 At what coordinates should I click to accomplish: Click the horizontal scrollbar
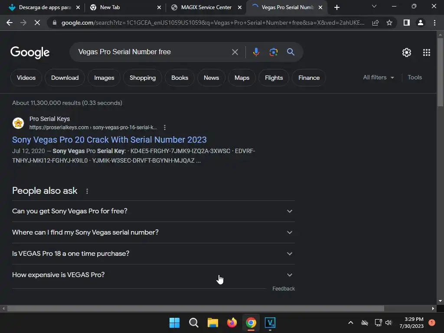point(196,308)
